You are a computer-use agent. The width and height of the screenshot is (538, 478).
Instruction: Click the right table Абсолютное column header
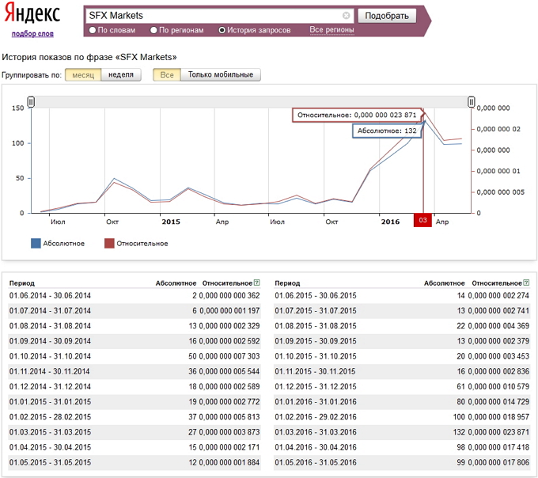pyautogui.click(x=445, y=283)
